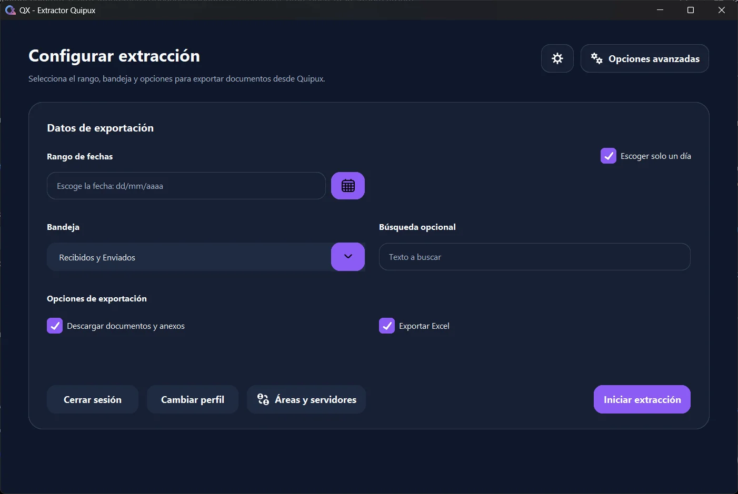The height and width of the screenshot is (494, 738).
Task: Open the calendar date picker
Action: [x=348, y=186]
